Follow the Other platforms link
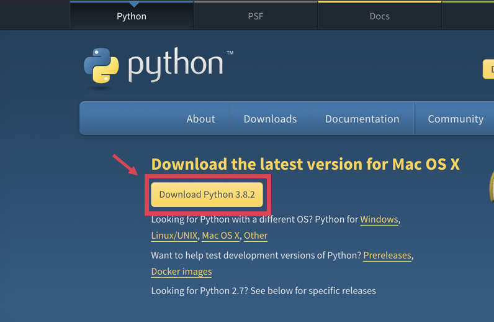 [256, 236]
